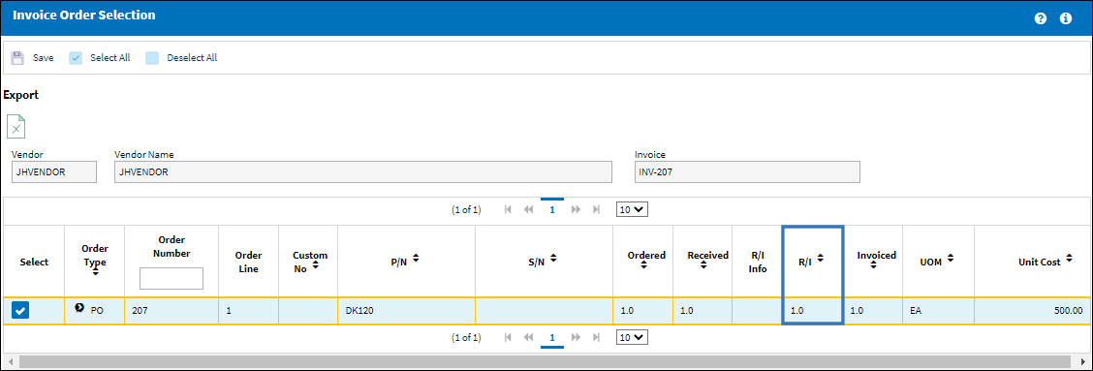Go to first page in bottom paginator

point(508,337)
